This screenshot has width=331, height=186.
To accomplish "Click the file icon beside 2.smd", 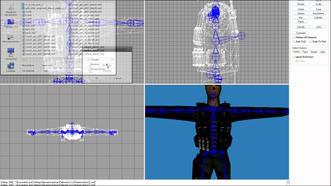I will pyautogui.click(x=23, y=15).
